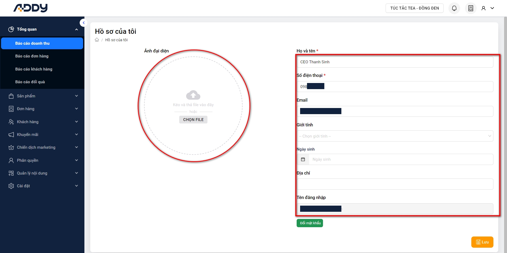Open Báo cáo khách hàng report
This screenshot has width=507, height=253.
pyautogui.click(x=34, y=69)
